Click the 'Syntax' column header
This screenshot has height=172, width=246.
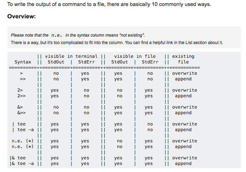pos(23,62)
